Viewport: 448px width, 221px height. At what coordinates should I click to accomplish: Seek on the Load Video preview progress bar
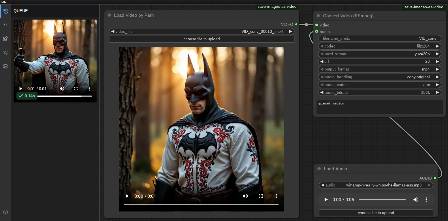click(202, 204)
